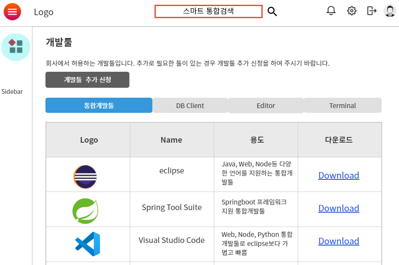Click the Spring Tool Suite logo
Viewport: 399px width, 265px height.
85,211
